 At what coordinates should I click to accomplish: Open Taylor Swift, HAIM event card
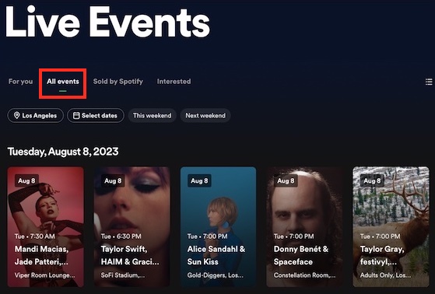132,226
